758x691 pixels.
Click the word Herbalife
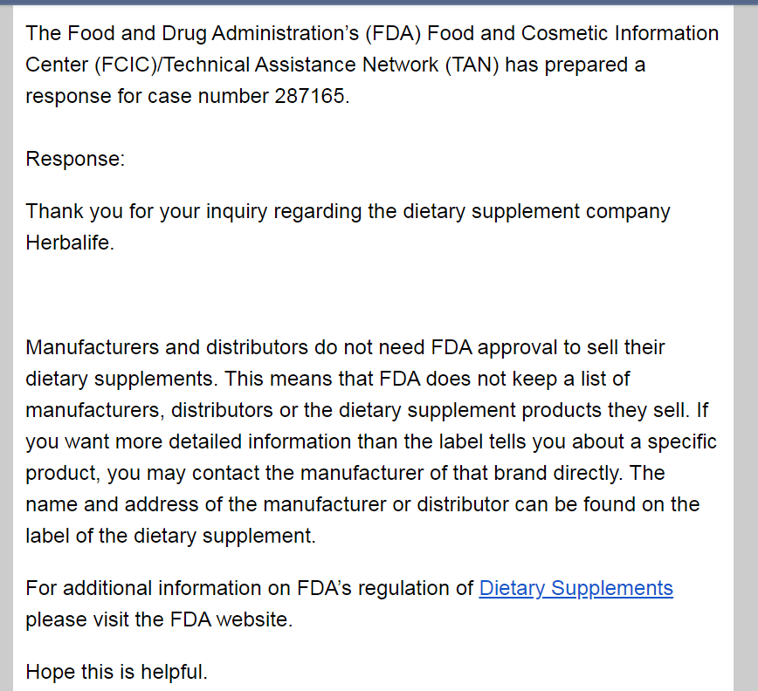[70, 243]
